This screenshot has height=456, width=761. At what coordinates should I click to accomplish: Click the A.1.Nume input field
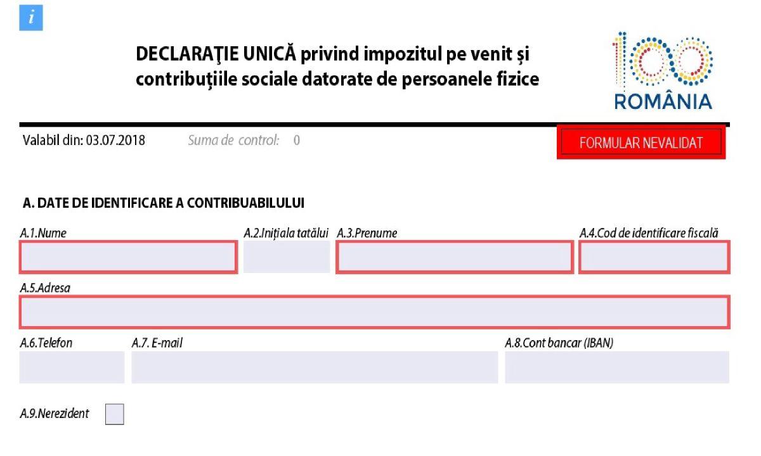(127, 256)
